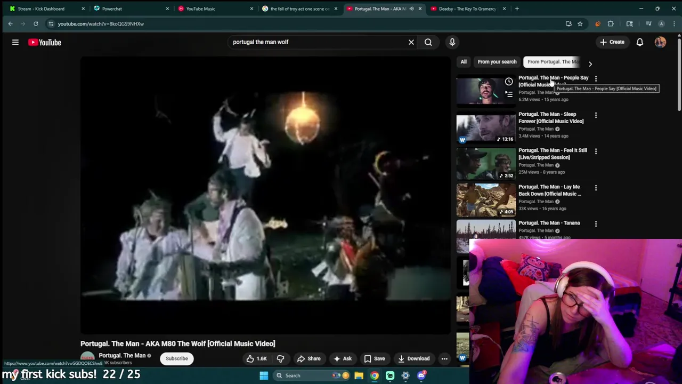Open YouTube notifications bell

pyautogui.click(x=640, y=42)
